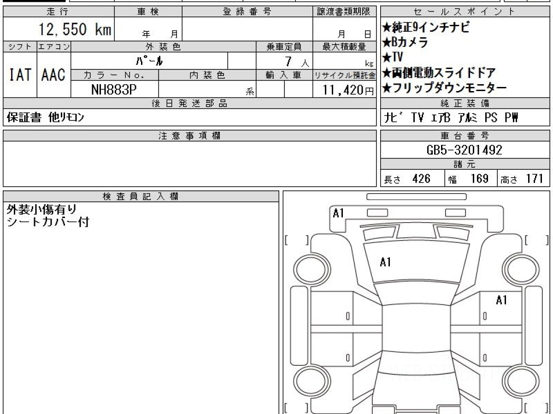
Task: Click the 12,550 km mileage value
Action: pos(75,30)
